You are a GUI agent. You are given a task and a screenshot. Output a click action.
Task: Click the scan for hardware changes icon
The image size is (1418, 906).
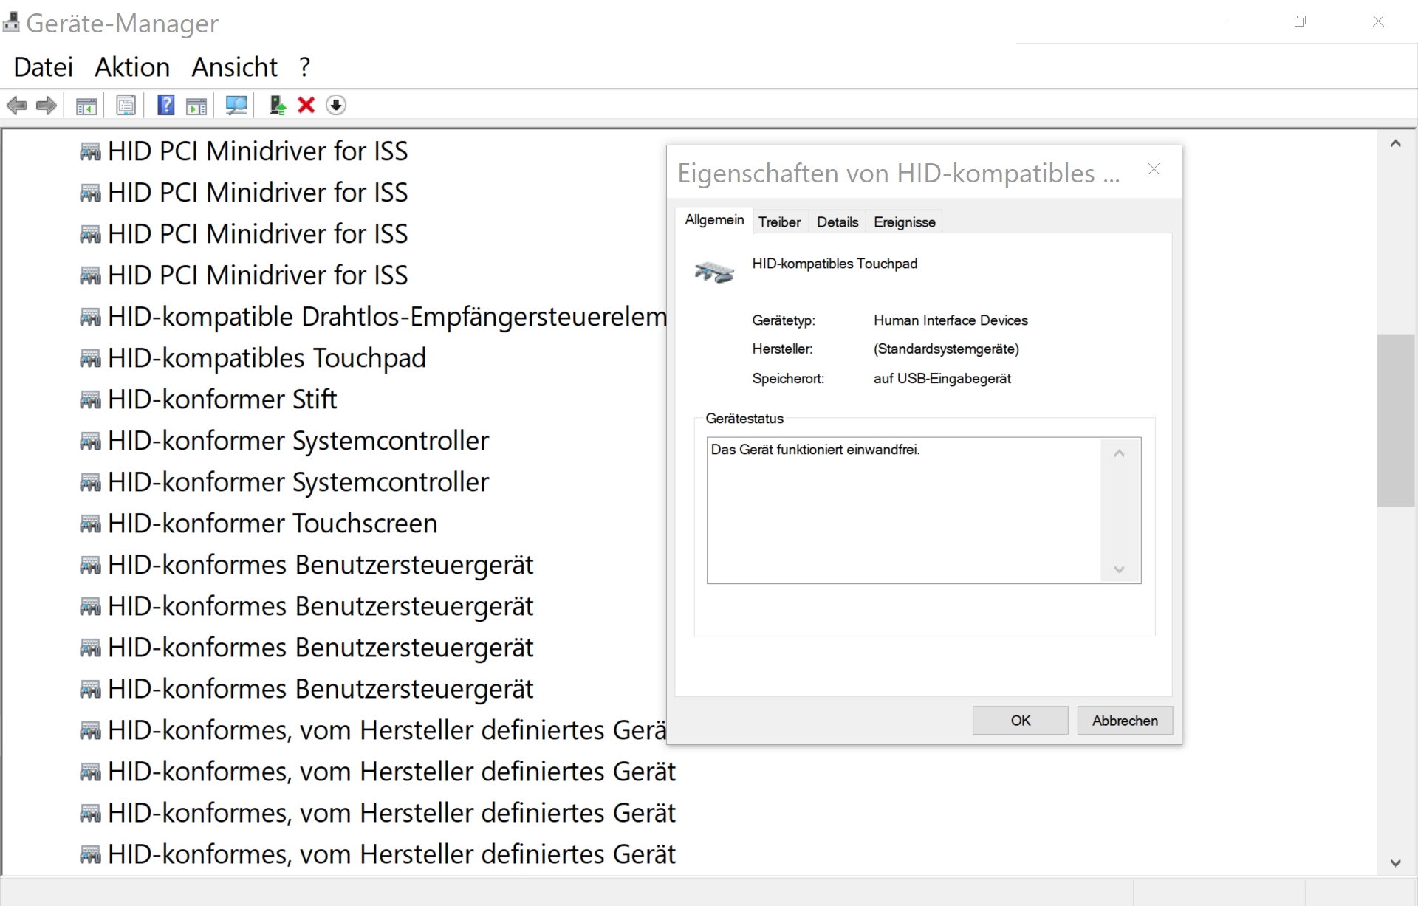click(236, 106)
